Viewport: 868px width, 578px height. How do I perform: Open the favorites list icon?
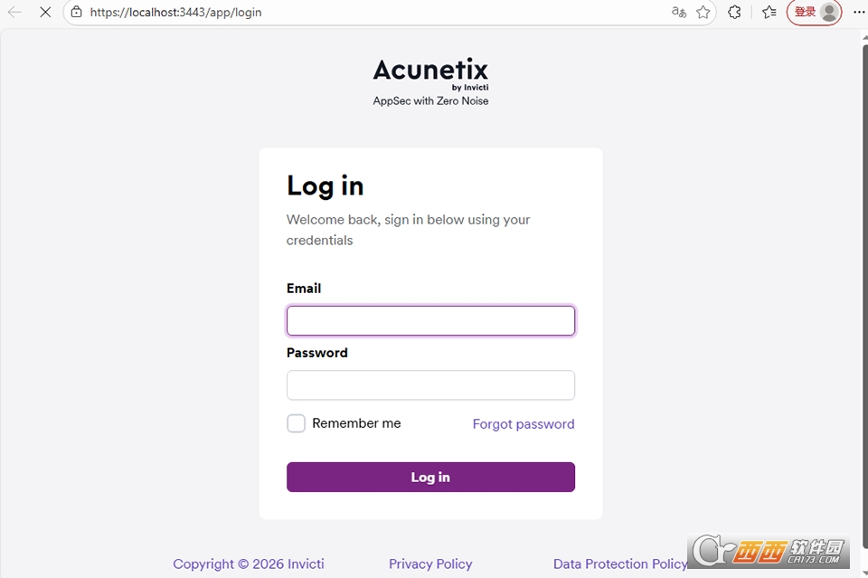[769, 12]
